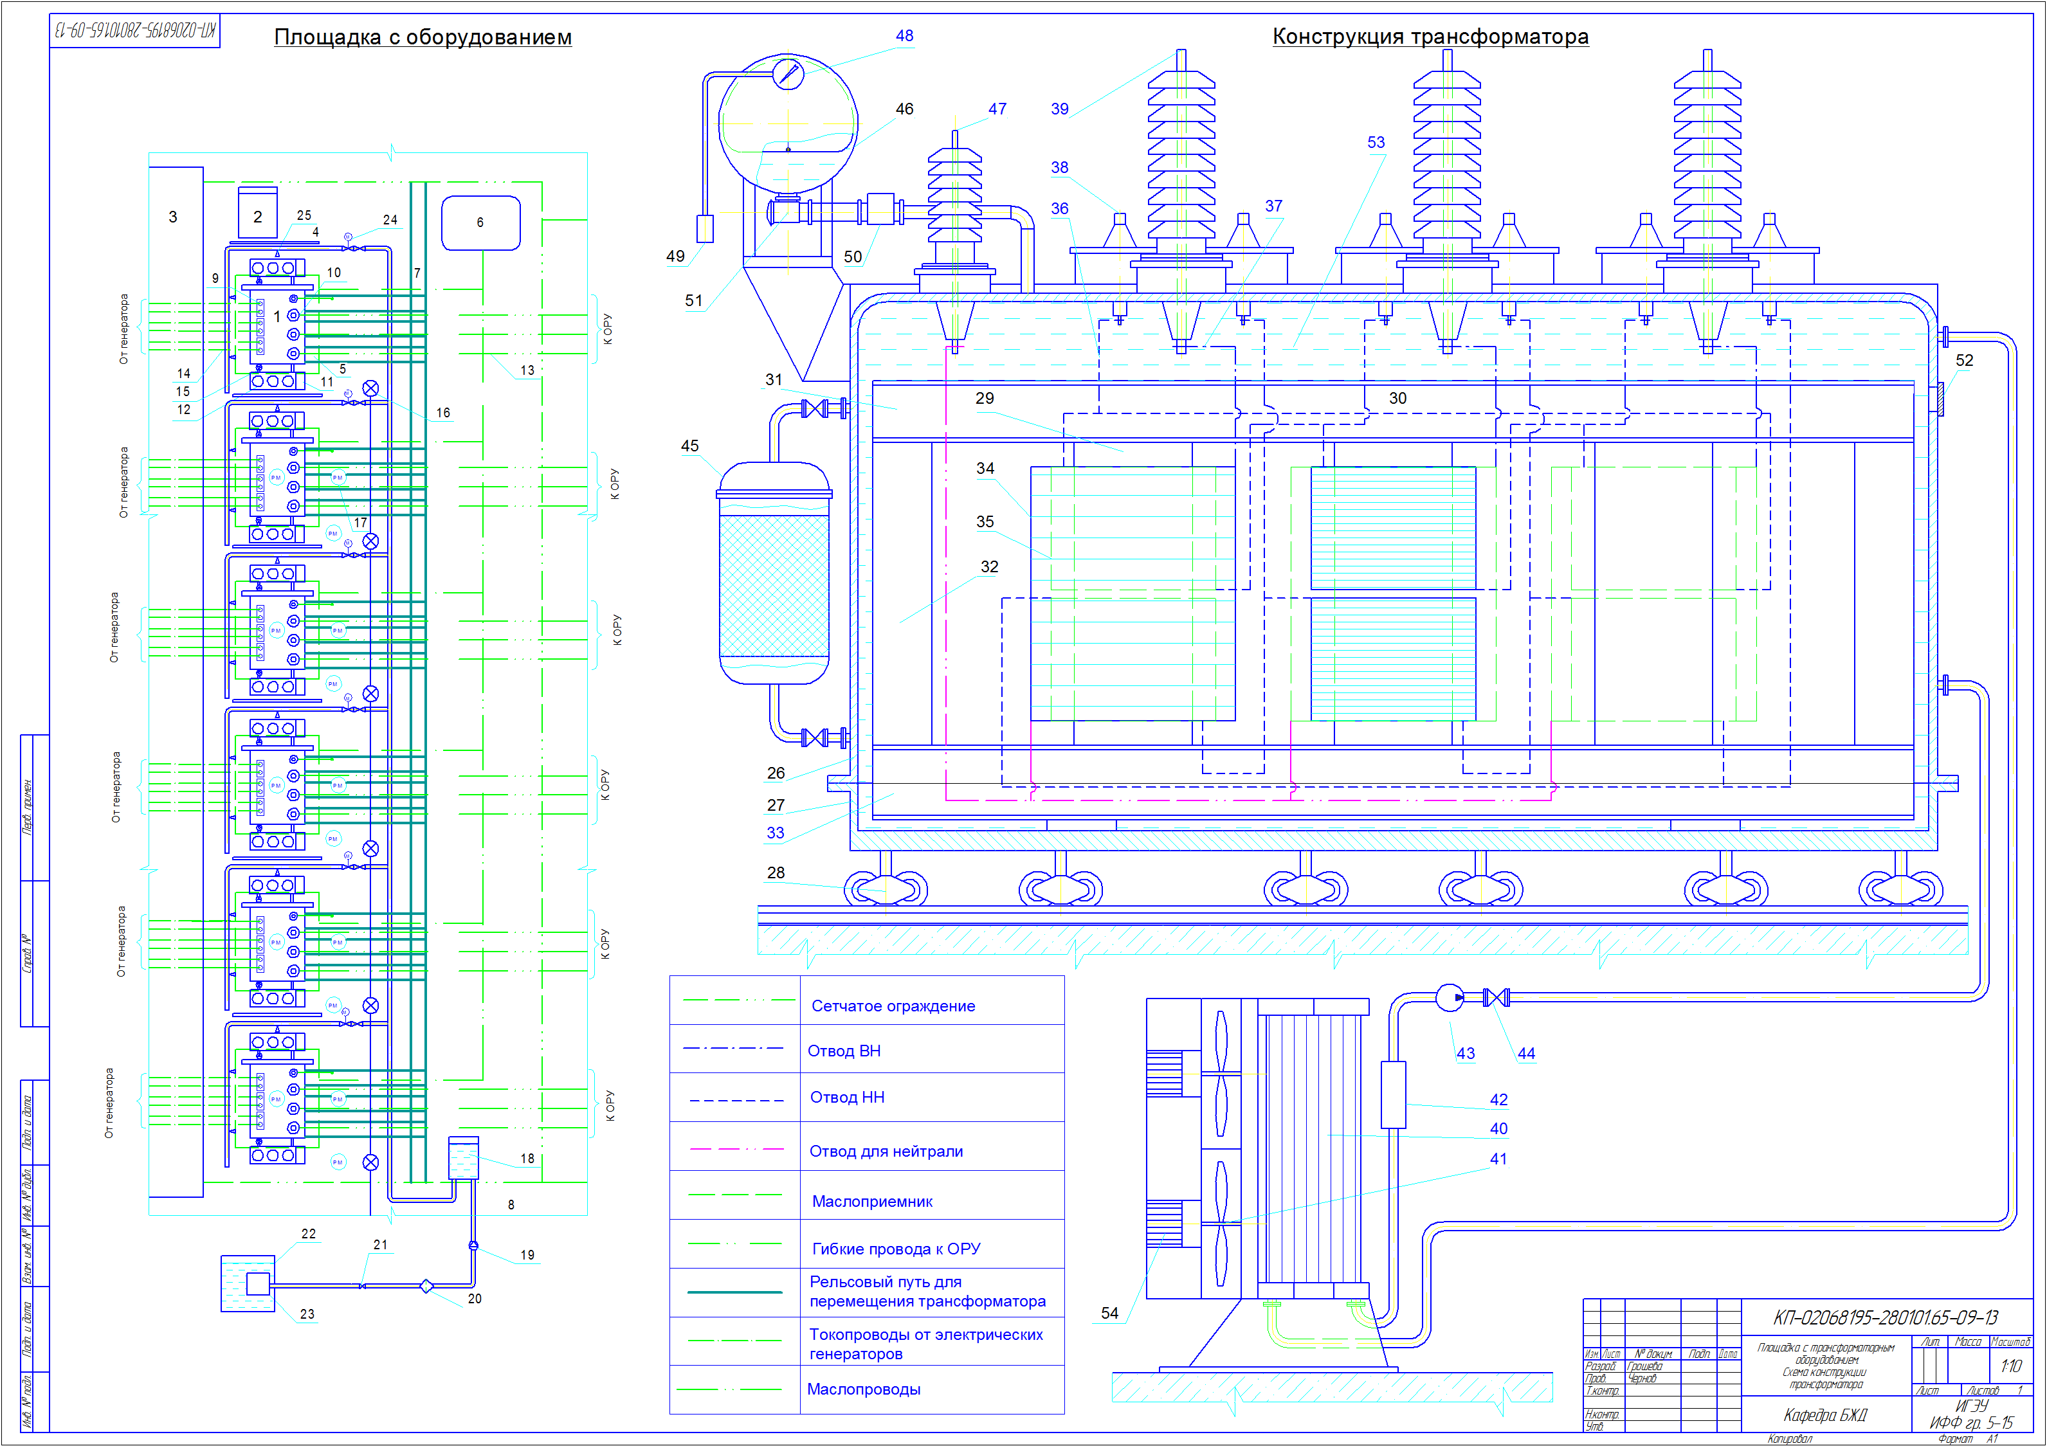Click the crossed-circle symbol near label 16
The width and height of the screenshot is (2047, 1446).
371,389
